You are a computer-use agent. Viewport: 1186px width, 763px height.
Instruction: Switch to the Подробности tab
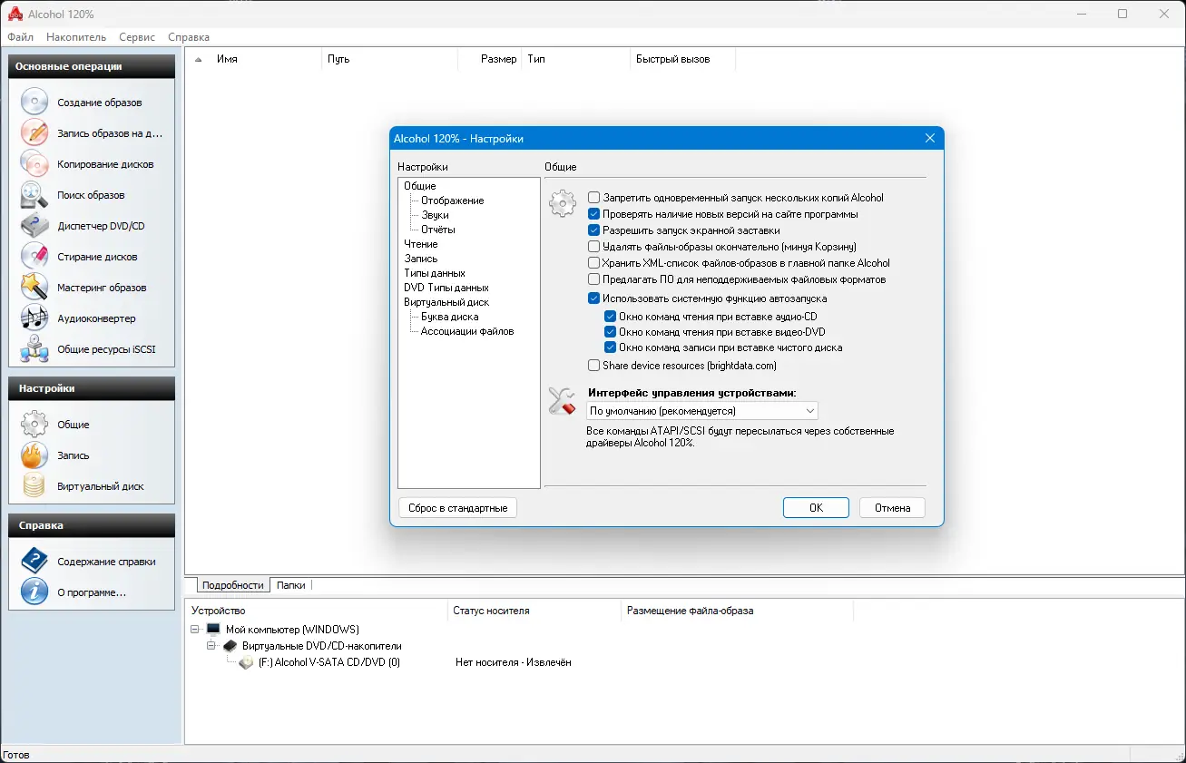click(233, 585)
